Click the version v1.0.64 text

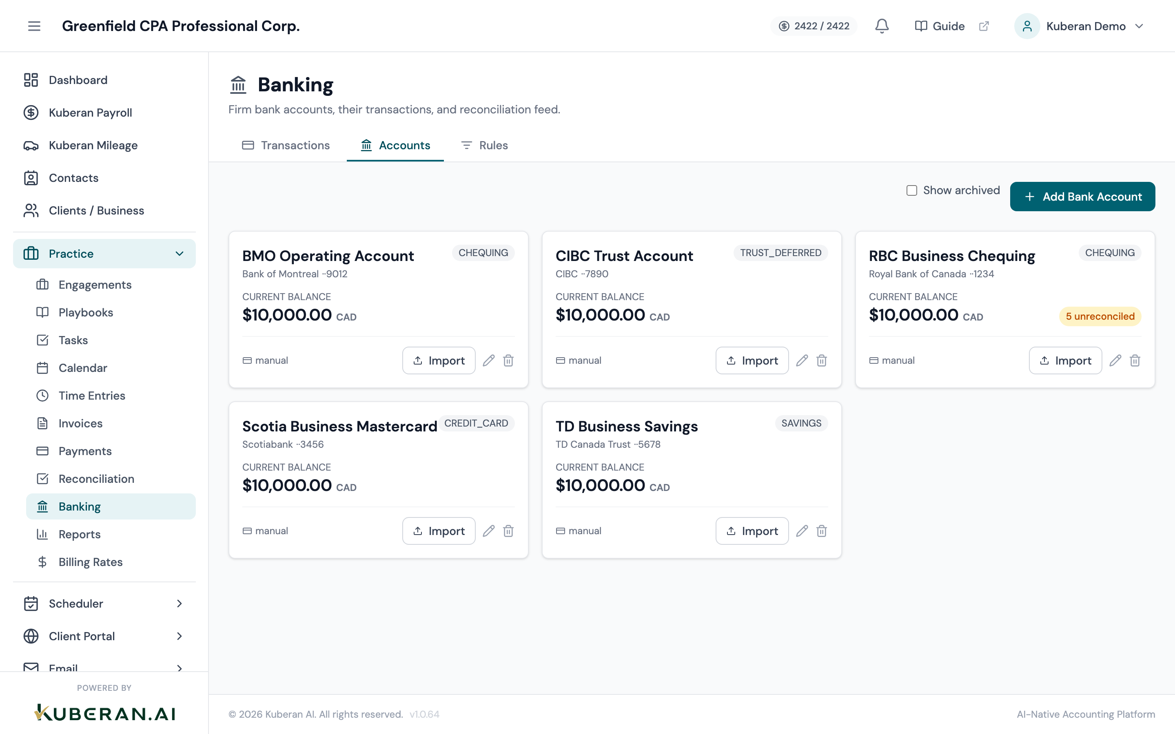424,714
